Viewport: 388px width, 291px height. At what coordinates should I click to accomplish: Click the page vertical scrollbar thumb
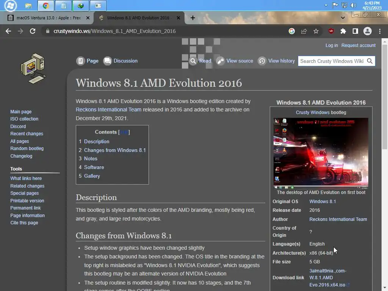[385, 97]
